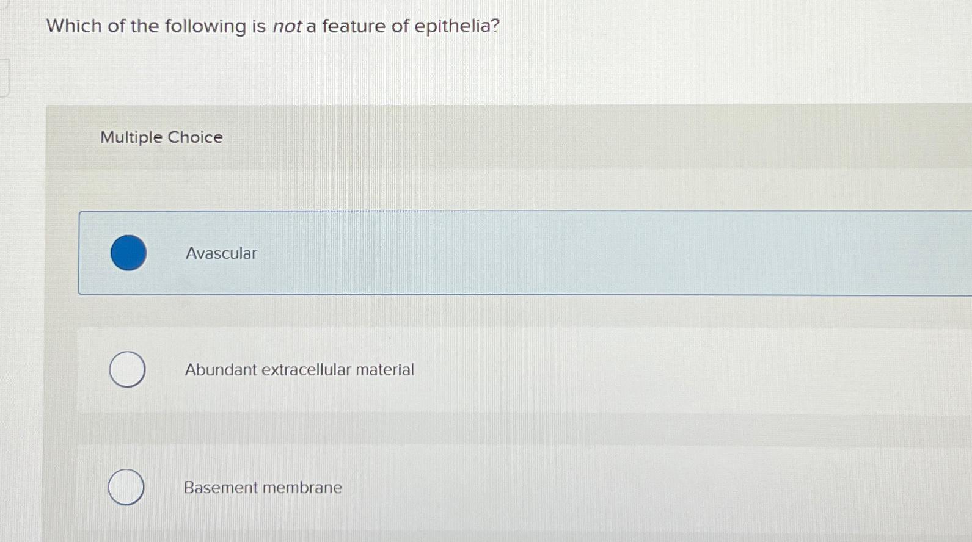Viewport: 972px width, 542px height.
Task: Click the empty radio circle for Basement membrane
Action: click(x=126, y=487)
